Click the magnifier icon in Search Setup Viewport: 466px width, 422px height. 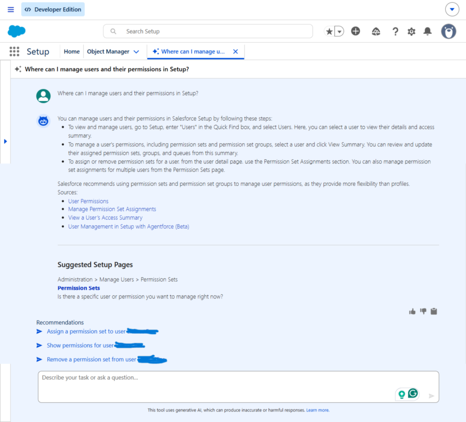[x=113, y=31]
